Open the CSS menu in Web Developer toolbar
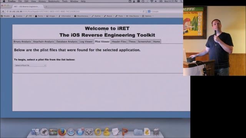 click(30, 16)
